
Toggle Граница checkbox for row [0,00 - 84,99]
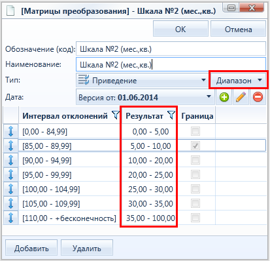click(x=195, y=131)
